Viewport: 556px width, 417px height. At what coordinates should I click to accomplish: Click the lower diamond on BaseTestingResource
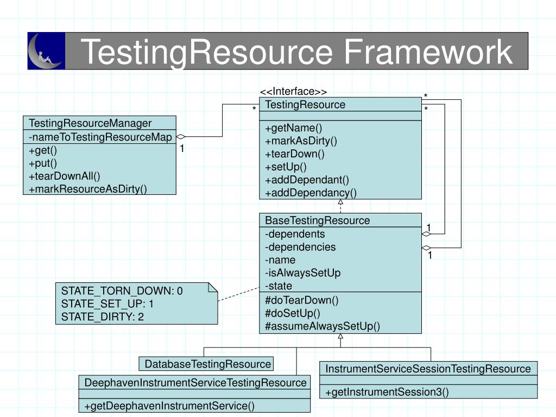427,248
